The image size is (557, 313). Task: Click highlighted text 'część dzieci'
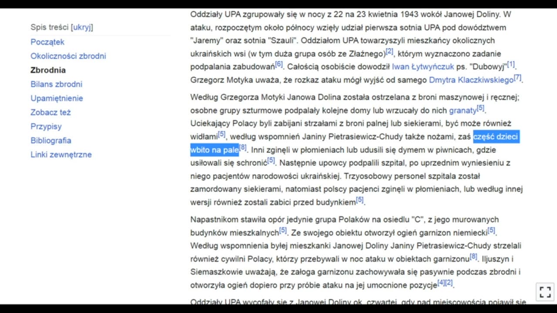(x=496, y=137)
